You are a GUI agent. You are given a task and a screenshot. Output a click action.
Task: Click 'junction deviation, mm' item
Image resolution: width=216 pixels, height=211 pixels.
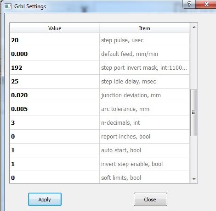(145, 95)
